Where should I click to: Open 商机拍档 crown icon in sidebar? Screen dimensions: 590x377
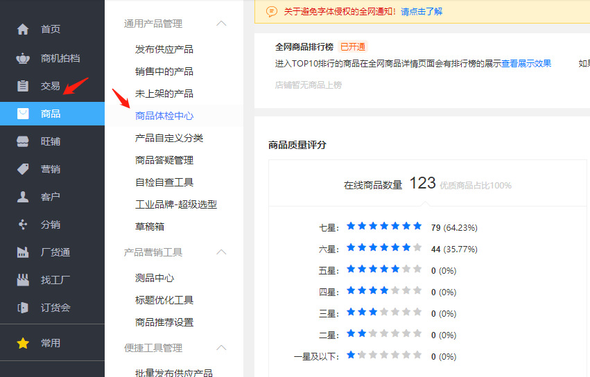point(23,58)
